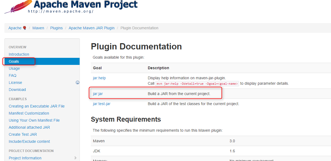Open the Usage sidebar page
The image size is (331, 161).
click(x=14, y=68)
